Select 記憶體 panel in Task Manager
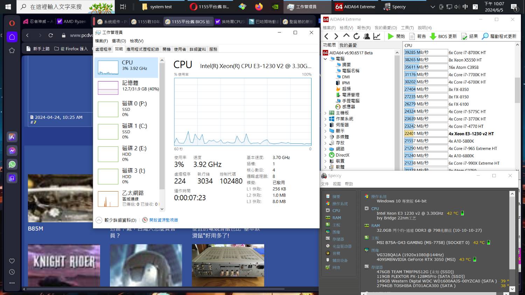Viewport: 525px width, 295px height. click(x=126, y=87)
